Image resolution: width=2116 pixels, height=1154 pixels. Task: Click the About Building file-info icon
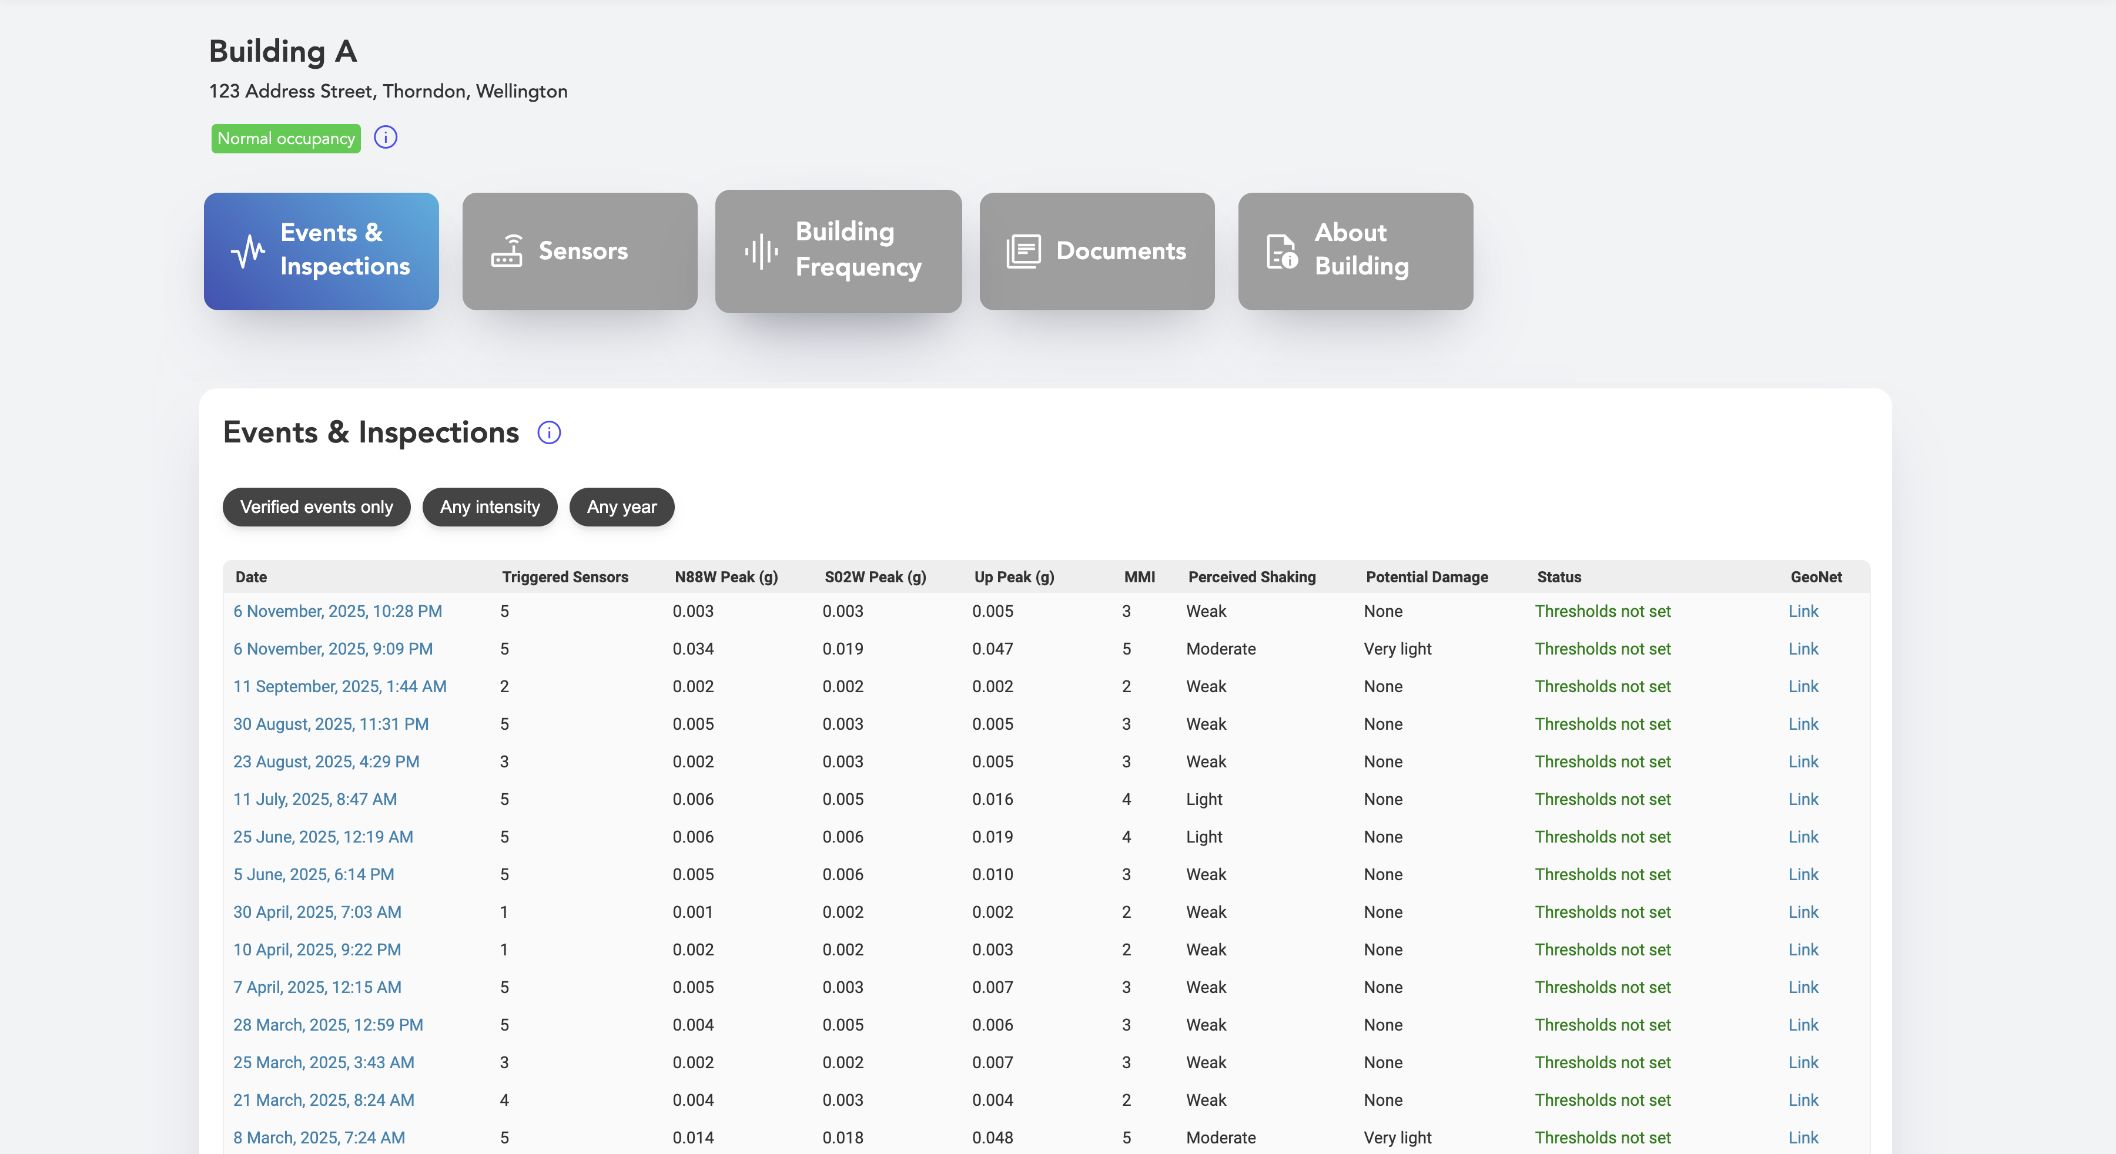tap(1280, 250)
